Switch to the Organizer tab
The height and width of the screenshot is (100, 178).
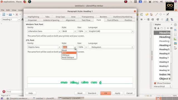[32, 20]
